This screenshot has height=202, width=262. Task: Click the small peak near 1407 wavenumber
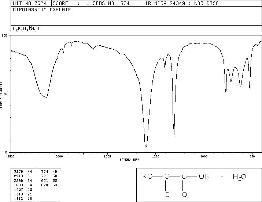click(165, 68)
